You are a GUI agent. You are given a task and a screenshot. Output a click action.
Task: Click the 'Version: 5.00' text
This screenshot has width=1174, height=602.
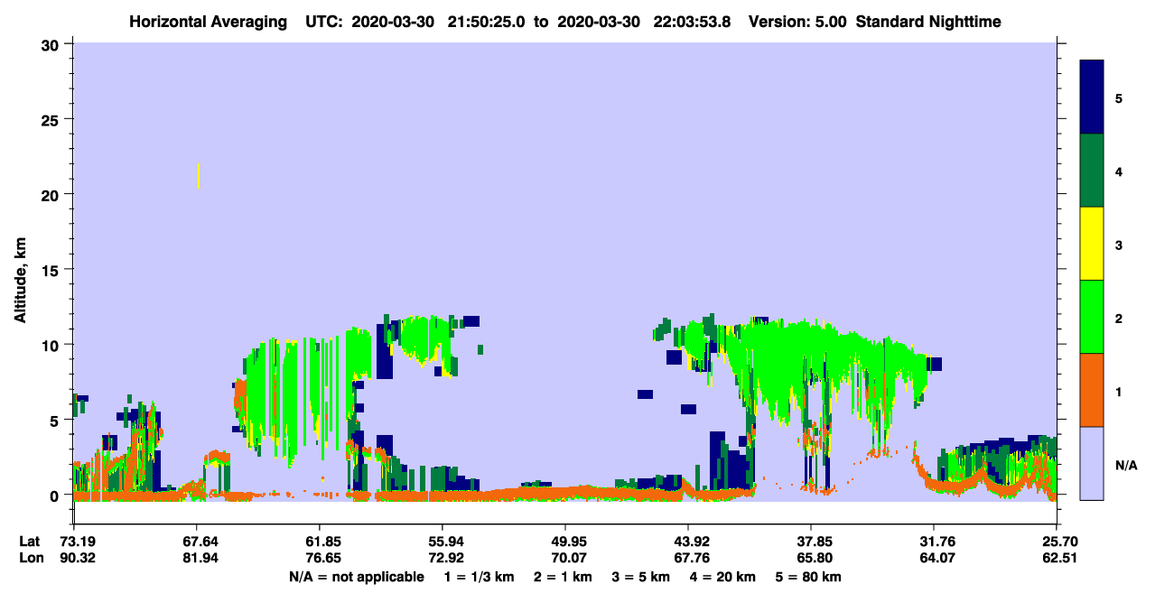coord(797,21)
